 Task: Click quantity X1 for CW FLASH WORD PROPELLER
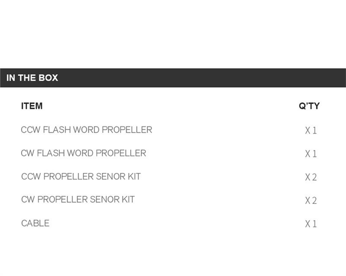coord(311,154)
